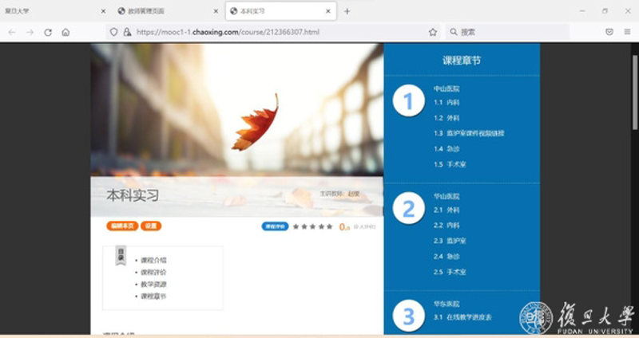Click the chapter 1 number circle
Viewport: 639px width, 338px height.
409,101
